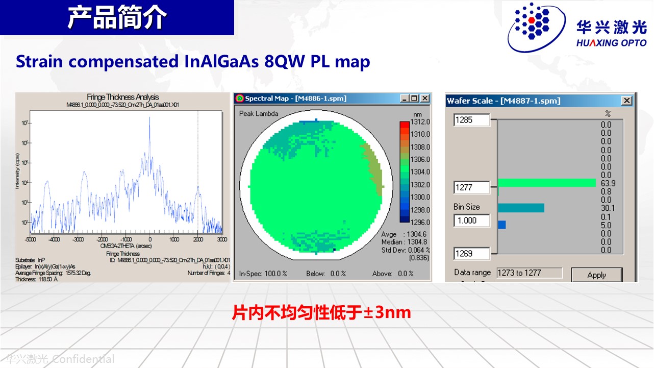Edit the Bin Size 1.000 field
The image size is (654, 368).
pos(471,220)
